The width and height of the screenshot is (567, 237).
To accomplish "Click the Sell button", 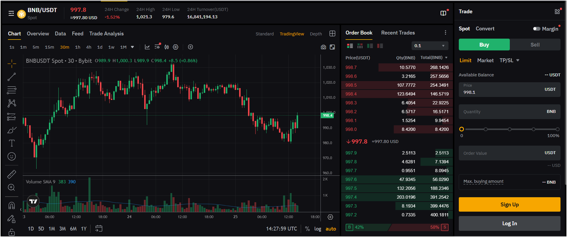I will point(535,45).
